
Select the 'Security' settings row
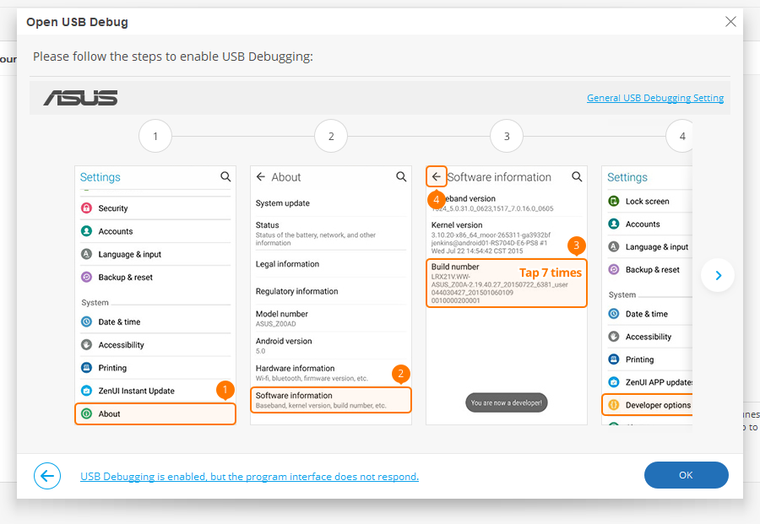click(x=155, y=208)
